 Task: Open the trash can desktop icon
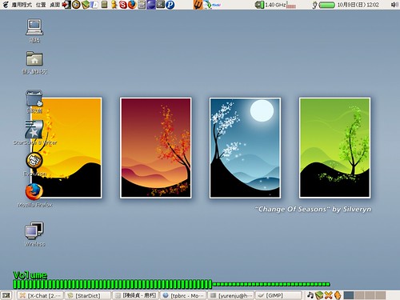pos(34,102)
